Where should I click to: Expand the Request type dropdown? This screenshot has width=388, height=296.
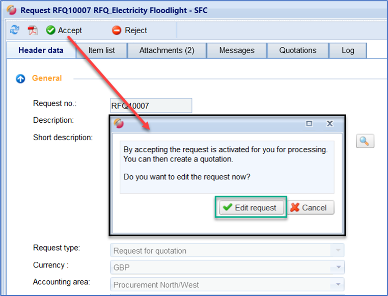337,251
